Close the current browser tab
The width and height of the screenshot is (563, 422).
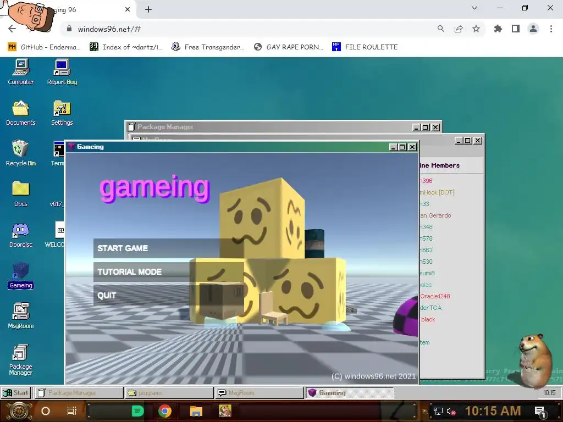(x=128, y=10)
